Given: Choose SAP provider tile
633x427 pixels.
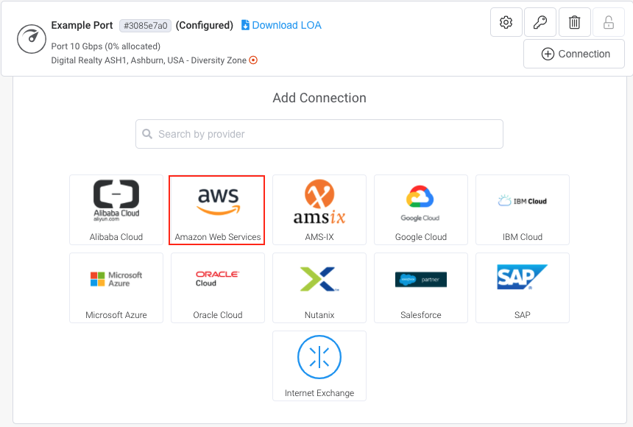Looking at the screenshot, I should pos(523,288).
